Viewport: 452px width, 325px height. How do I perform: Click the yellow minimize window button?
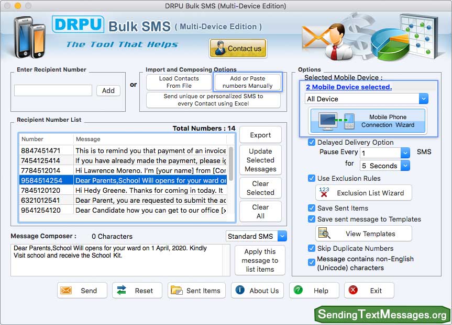pyautogui.click(x=18, y=5)
